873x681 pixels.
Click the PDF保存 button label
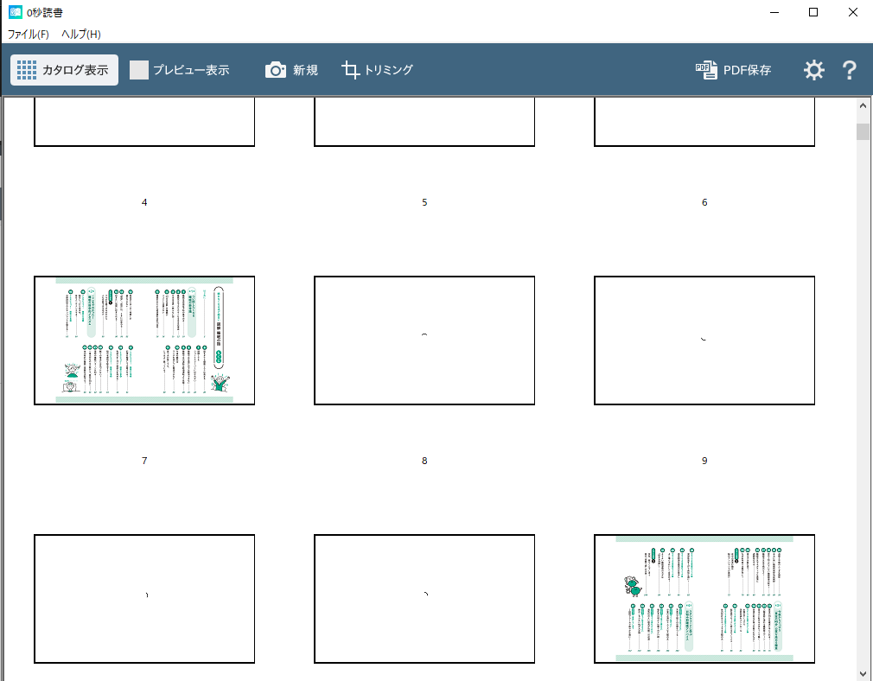(x=748, y=70)
